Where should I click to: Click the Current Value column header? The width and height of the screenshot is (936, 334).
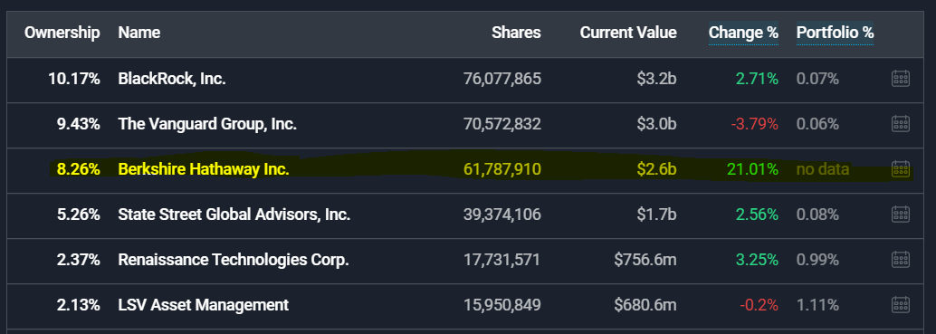(628, 33)
